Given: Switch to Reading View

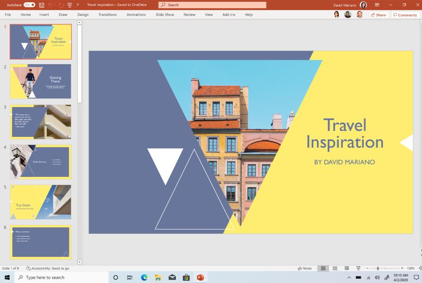Looking at the screenshot, I should point(347,268).
